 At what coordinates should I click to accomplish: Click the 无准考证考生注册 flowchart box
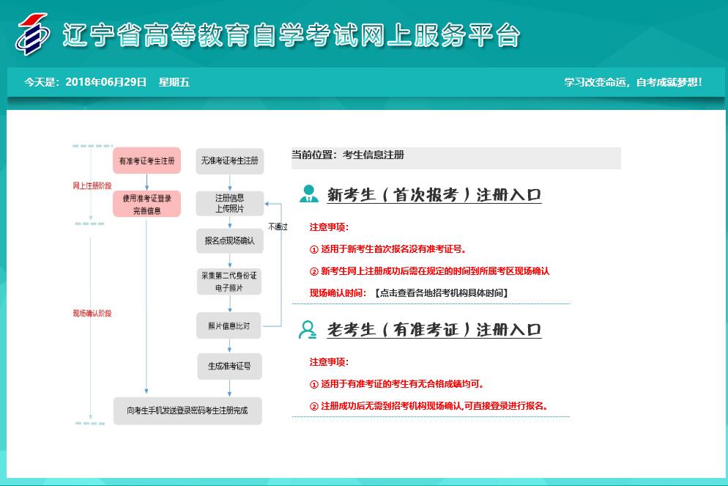pyautogui.click(x=230, y=161)
